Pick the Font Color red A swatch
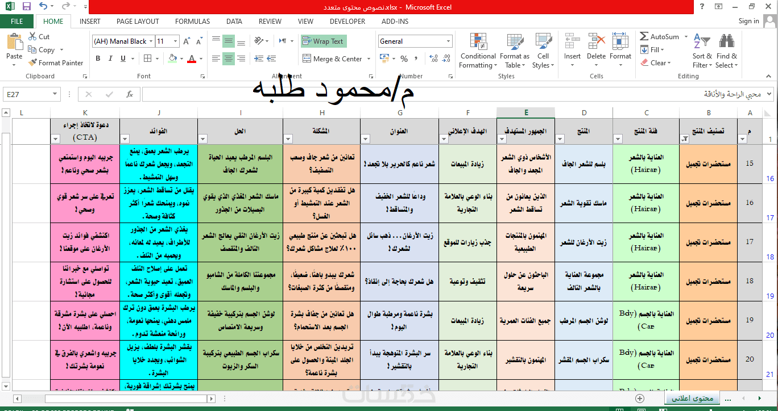The image size is (778, 411). [192, 58]
